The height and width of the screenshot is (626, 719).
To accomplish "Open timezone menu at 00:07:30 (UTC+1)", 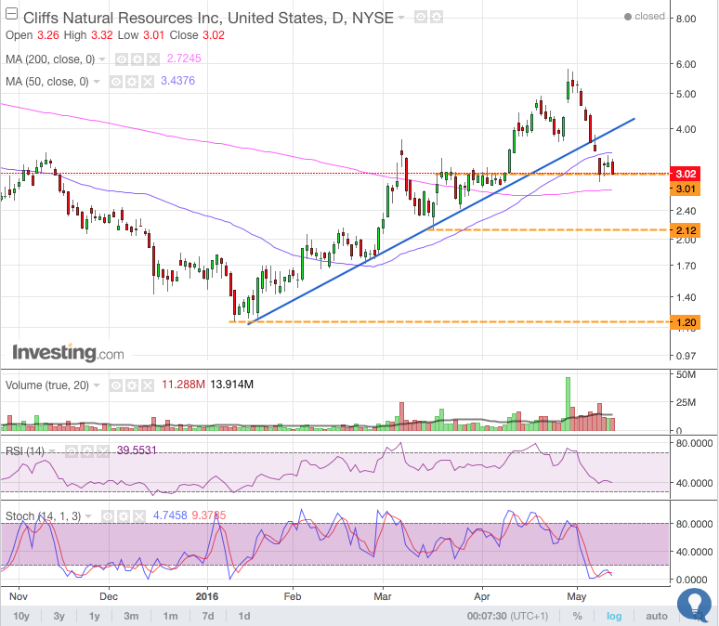I will pyautogui.click(x=507, y=616).
